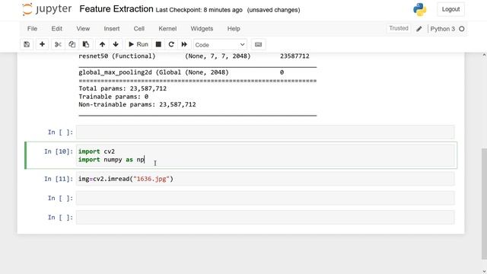
Task: Move selected cell down
Action: (x=116, y=44)
